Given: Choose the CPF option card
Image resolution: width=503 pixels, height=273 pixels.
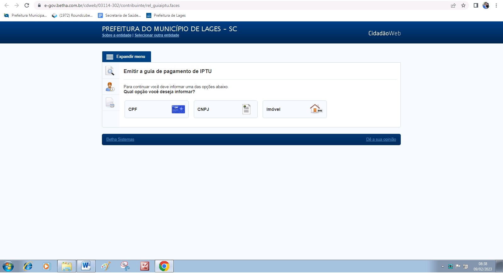Looking at the screenshot, I should tap(156, 109).
